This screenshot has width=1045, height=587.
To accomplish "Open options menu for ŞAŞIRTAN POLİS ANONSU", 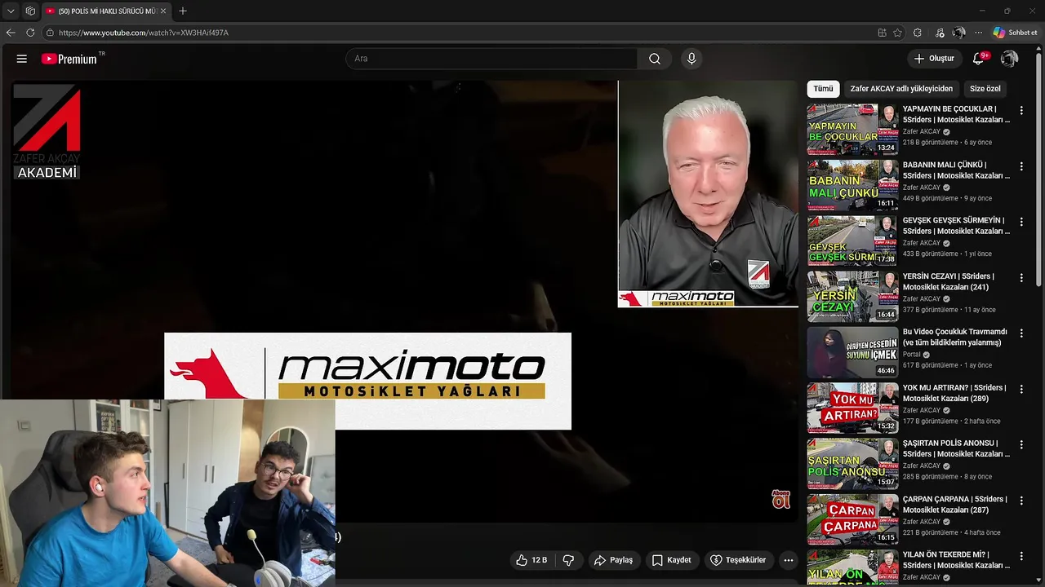I will [1021, 444].
